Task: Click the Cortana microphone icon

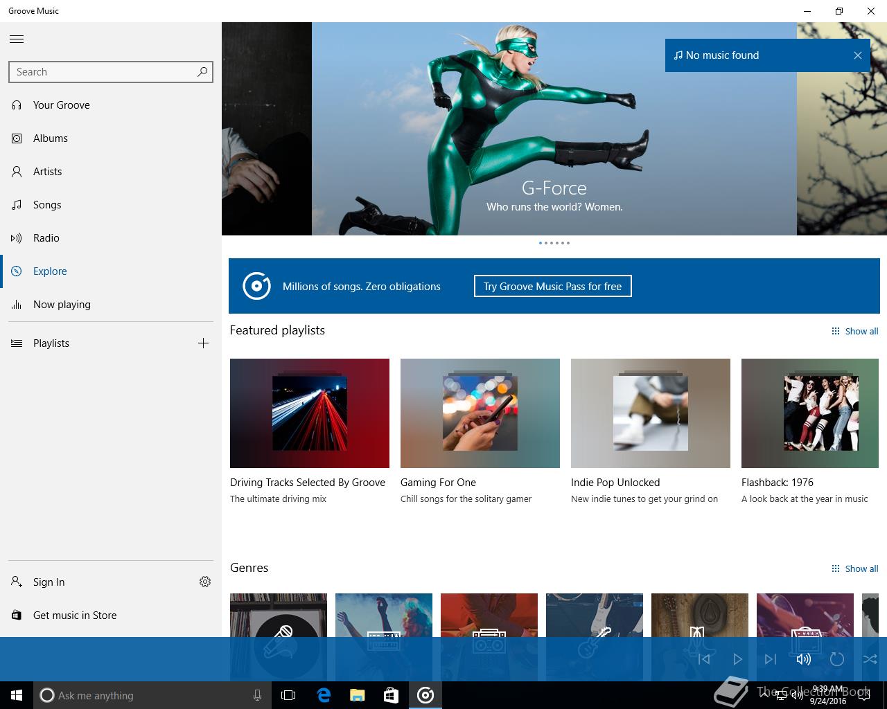Action: pyautogui.click(x=257, y=695)
